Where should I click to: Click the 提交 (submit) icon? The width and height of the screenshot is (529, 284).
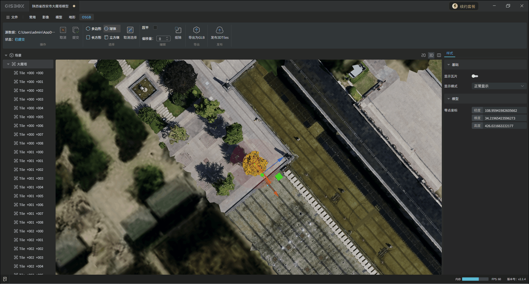coord(75,30)
